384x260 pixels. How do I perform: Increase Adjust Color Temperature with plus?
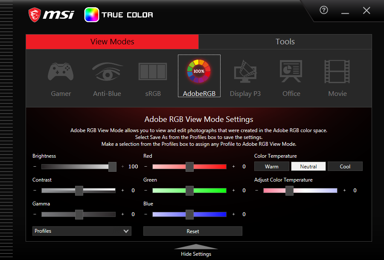345,190
